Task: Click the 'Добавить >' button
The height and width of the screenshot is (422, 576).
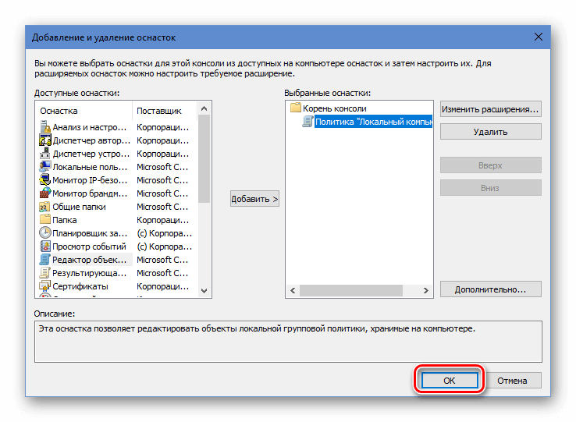Action: pyautogui.click(x=254, y=199)
